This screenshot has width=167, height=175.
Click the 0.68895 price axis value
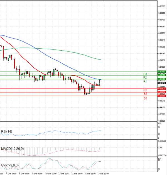[162, 33]
